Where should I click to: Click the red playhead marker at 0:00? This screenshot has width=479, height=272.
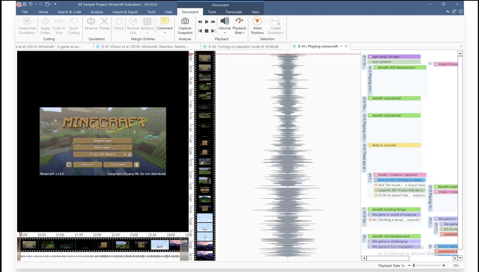[x=20, y=234]
